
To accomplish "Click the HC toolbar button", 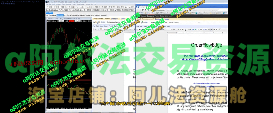I will coord(51,7).
